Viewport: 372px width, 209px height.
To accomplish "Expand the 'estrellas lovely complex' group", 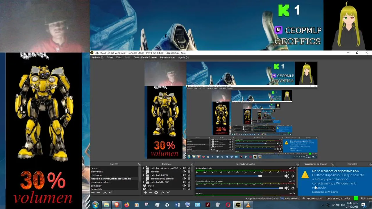I will pyautogui.click(x=144, y=179).
